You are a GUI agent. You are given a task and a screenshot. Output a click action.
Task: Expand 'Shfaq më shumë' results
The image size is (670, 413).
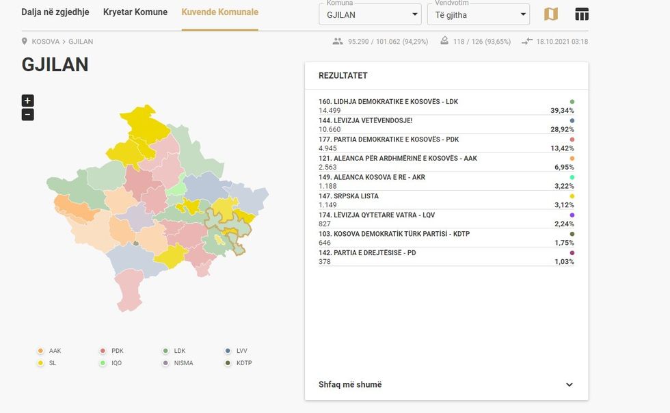click(x=446, y=384)
